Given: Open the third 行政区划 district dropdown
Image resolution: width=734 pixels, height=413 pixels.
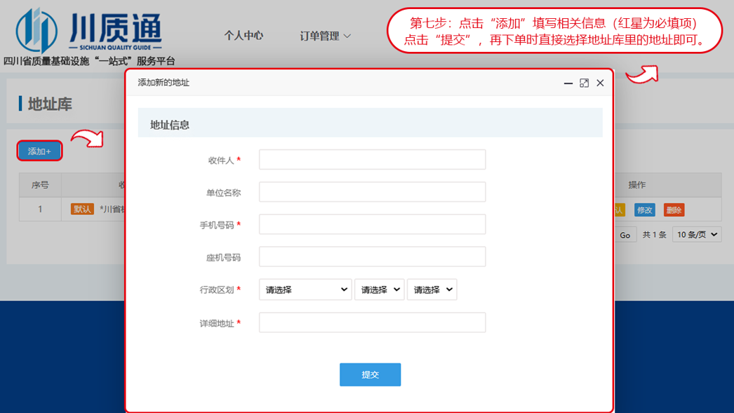Looking at the screenshot, I should [x=432, y=290].
